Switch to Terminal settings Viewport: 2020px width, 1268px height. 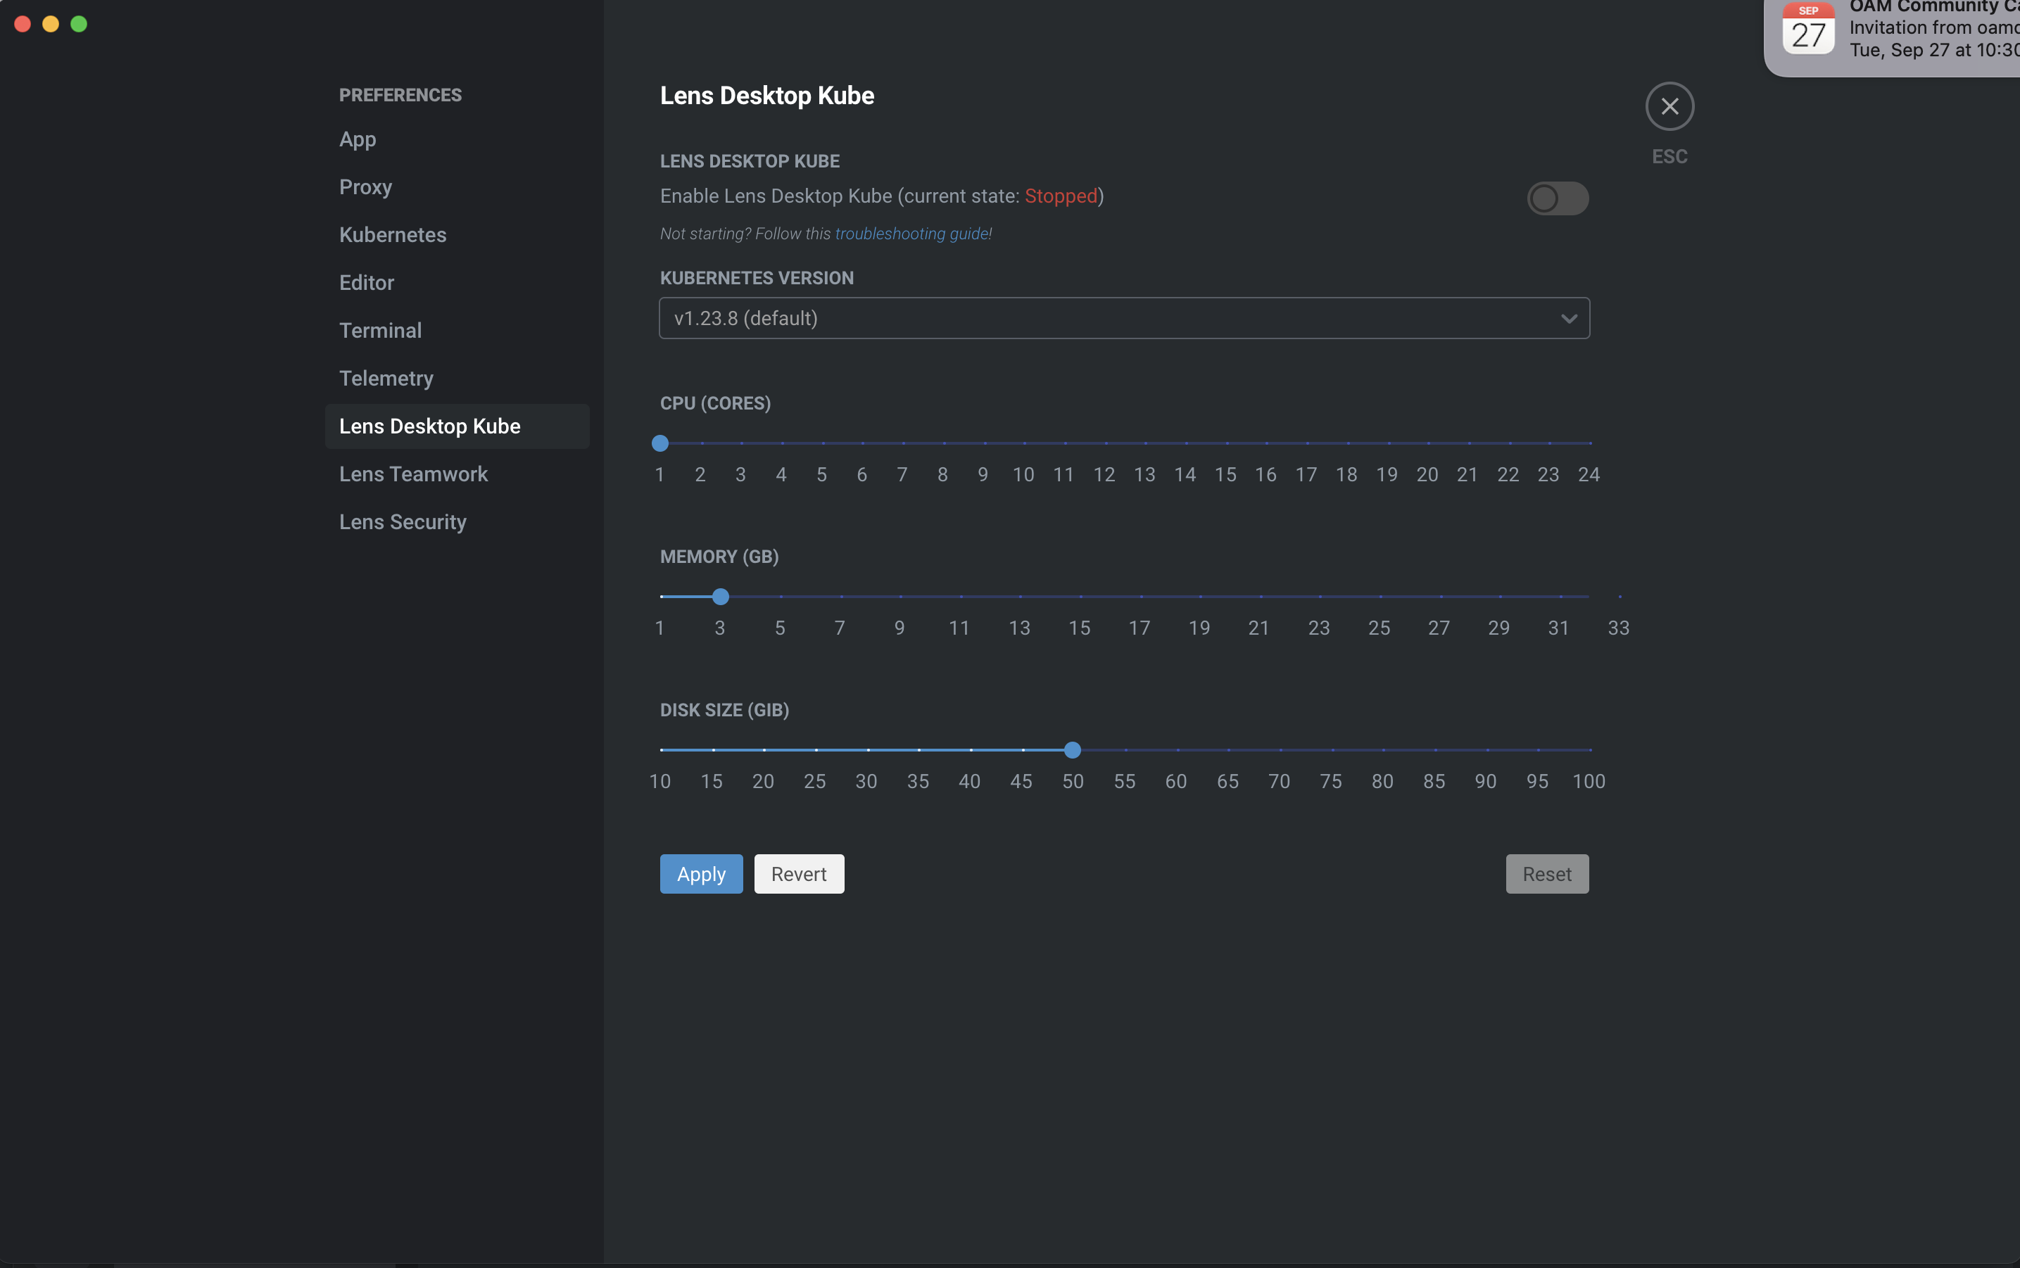380,331
